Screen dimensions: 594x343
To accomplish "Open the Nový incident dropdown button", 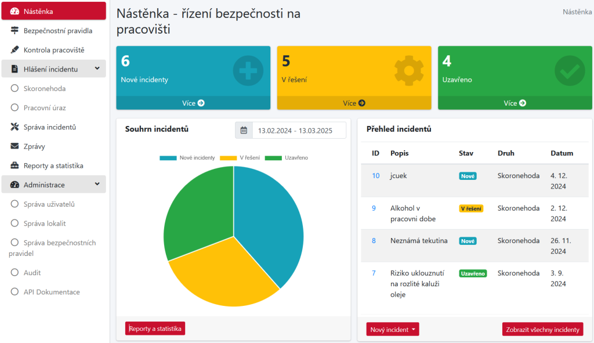I will [x=393, y=330].
